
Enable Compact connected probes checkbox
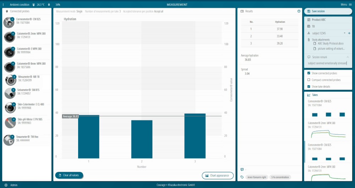click(x=308, y=80)
